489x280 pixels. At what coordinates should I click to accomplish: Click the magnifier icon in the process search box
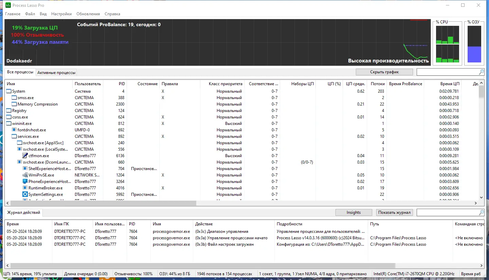481,72
